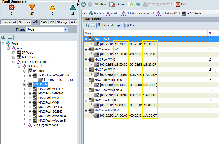
Task: Collapse the MAC Pool iSCSI-B table row
Action: [86, 39]
